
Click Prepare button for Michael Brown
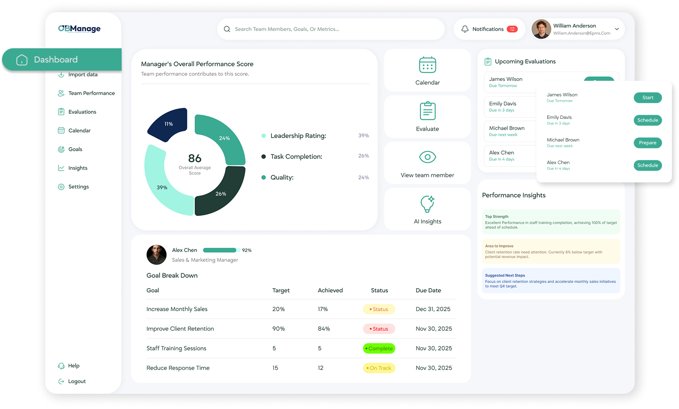coord(647,143)
